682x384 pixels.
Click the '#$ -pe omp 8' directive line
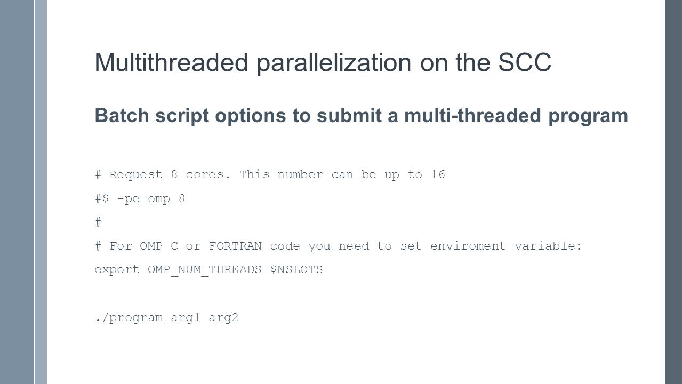pyautogui.click(x=140, y=199)
